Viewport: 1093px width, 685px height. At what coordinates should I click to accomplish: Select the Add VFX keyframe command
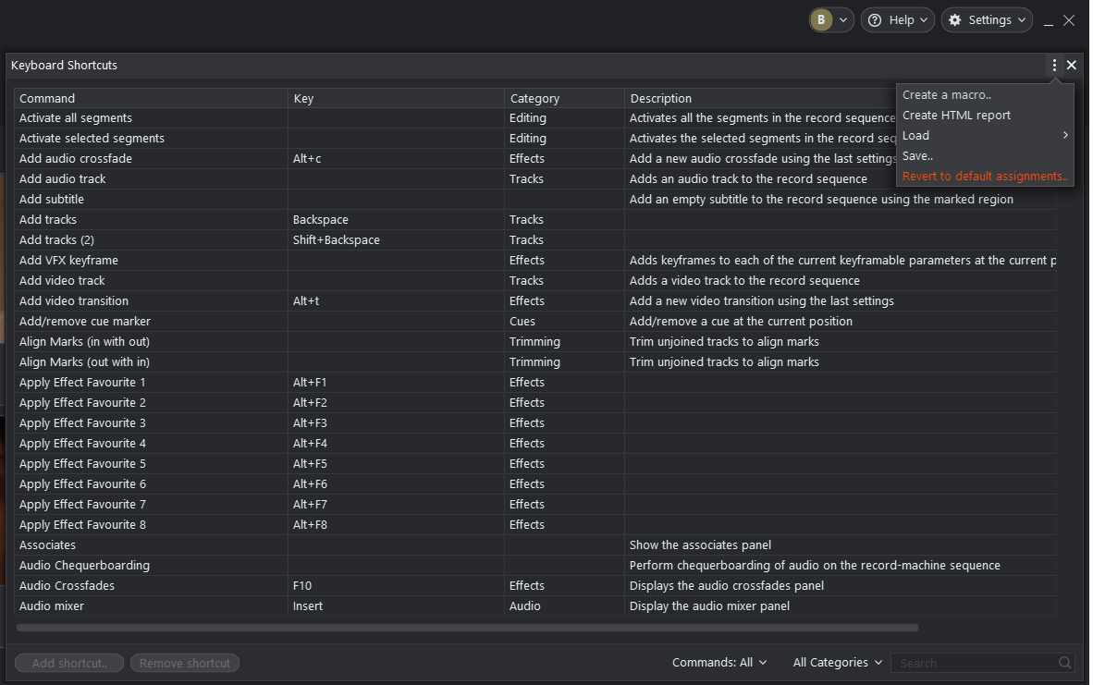(x=68, y=260)
